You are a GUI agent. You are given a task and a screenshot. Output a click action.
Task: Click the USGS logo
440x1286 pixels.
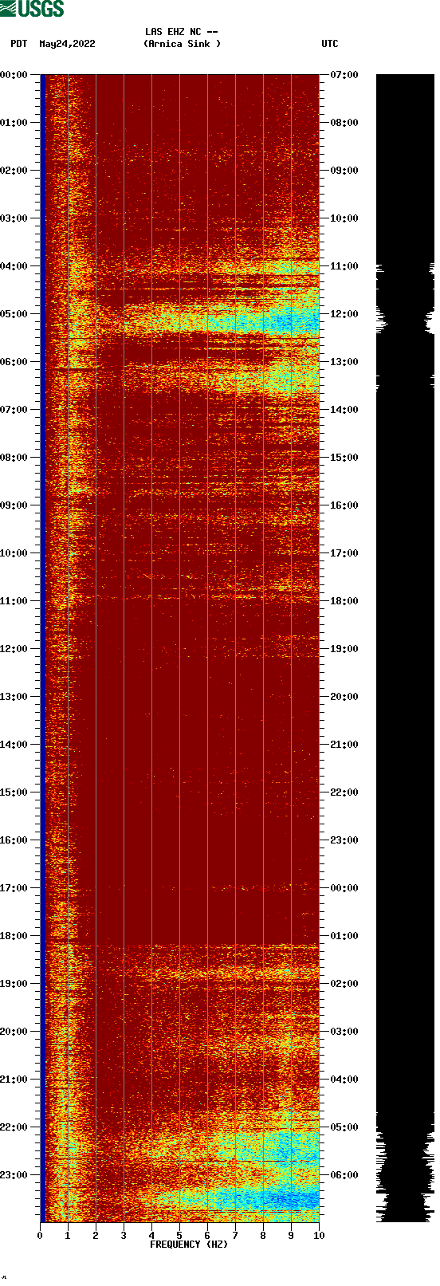click(32, 9)
